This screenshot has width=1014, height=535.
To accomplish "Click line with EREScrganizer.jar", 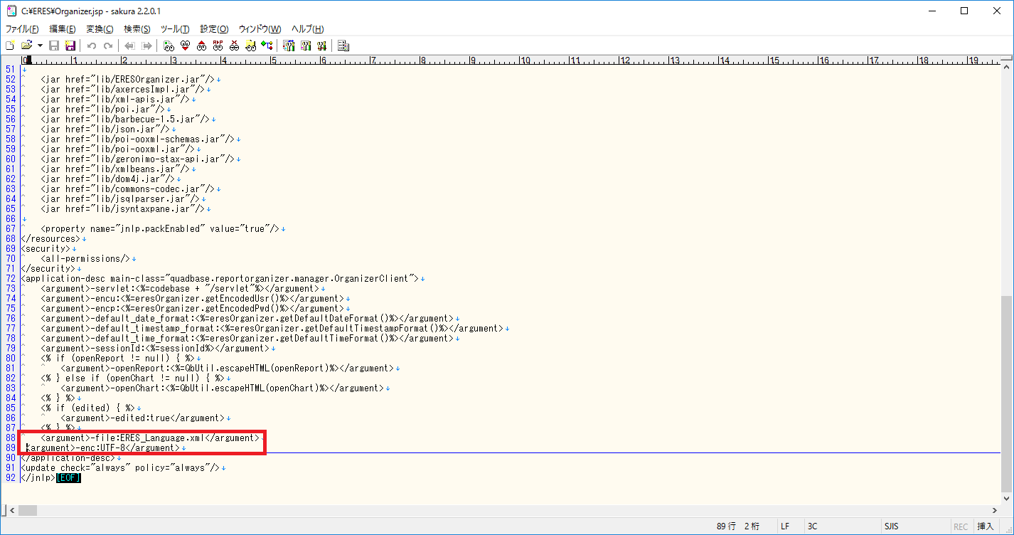I will pyautogui.click(x=130, y=80).
